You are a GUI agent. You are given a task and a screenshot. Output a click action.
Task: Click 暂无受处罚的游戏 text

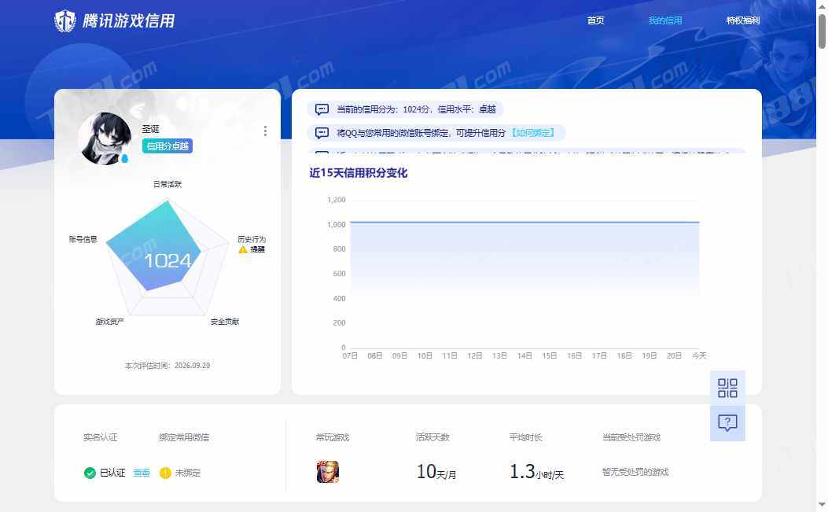pyautogui.click(x=635, y=472)
